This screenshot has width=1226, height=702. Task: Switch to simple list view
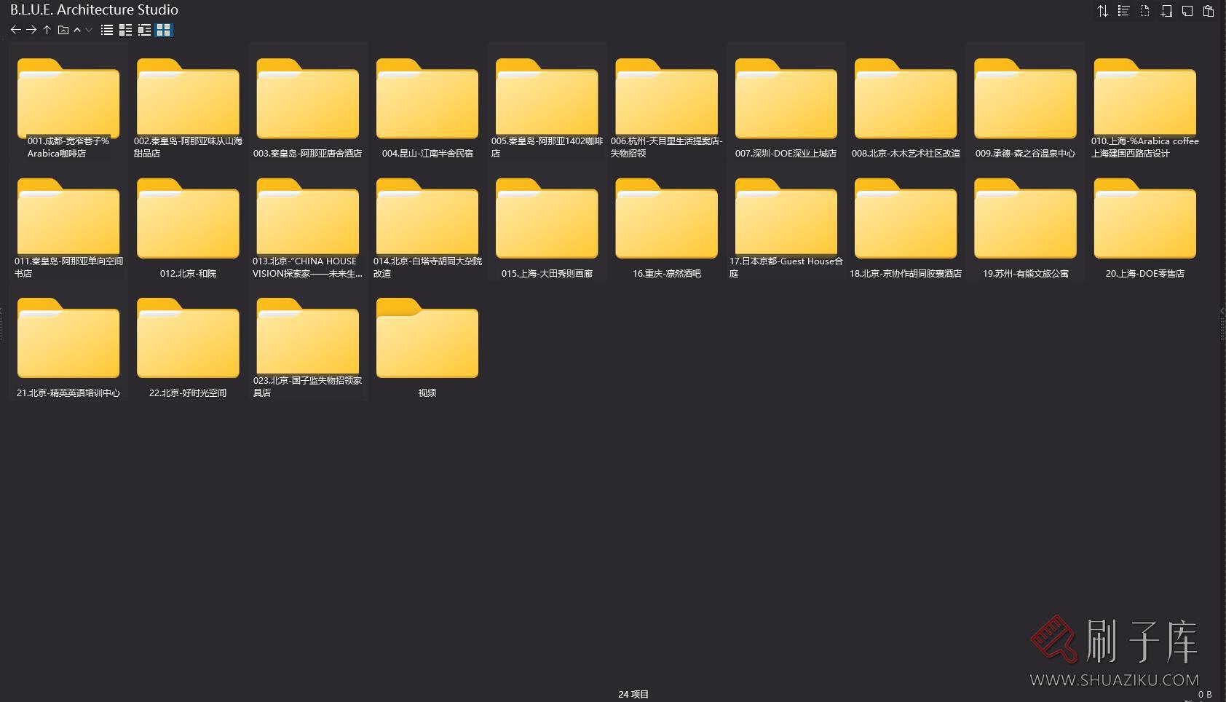click(x=107, y=30)
